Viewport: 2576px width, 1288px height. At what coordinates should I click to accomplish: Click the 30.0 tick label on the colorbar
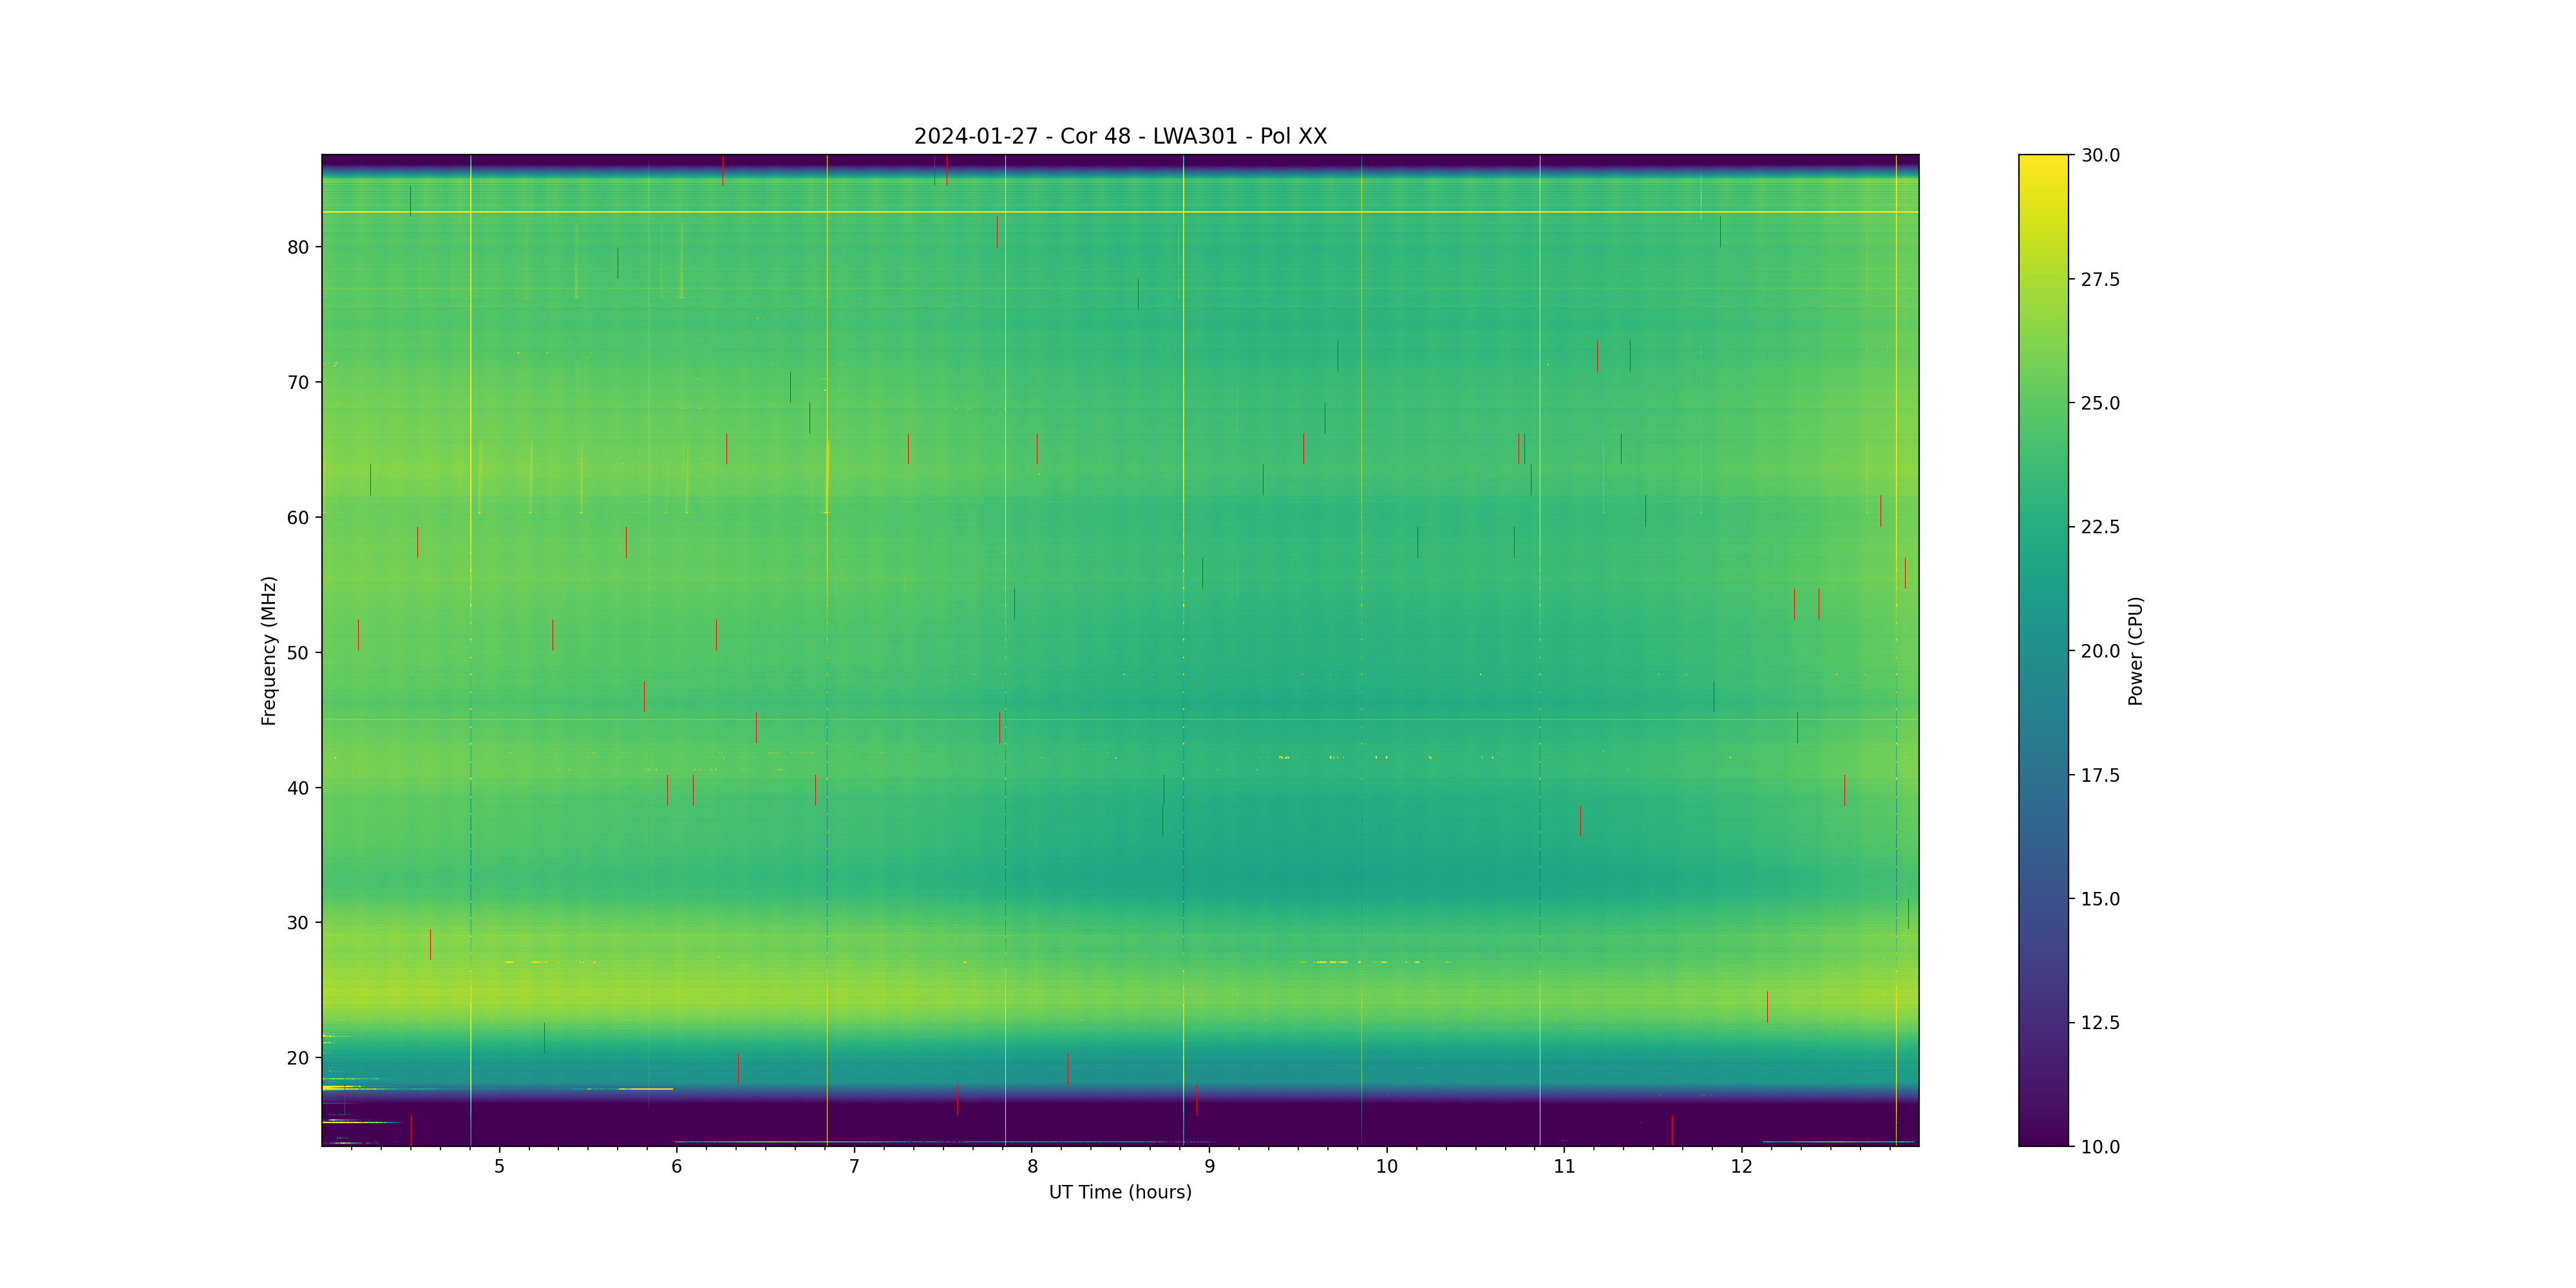pyautogui.click(x=2100, y=155)
